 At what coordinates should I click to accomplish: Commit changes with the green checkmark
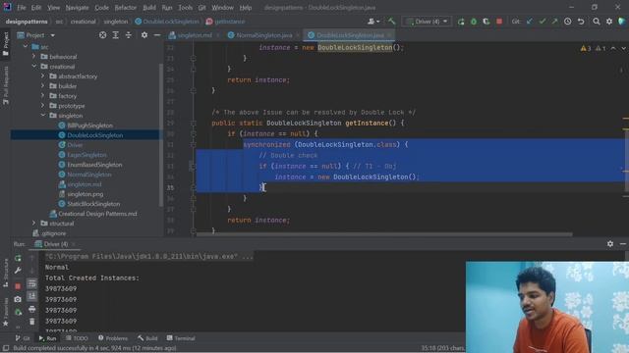click(543, 22)
